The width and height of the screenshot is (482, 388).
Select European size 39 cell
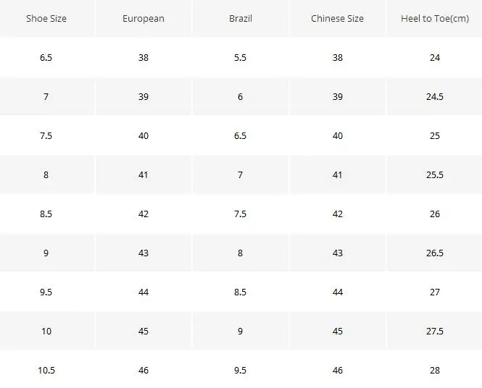144,96
